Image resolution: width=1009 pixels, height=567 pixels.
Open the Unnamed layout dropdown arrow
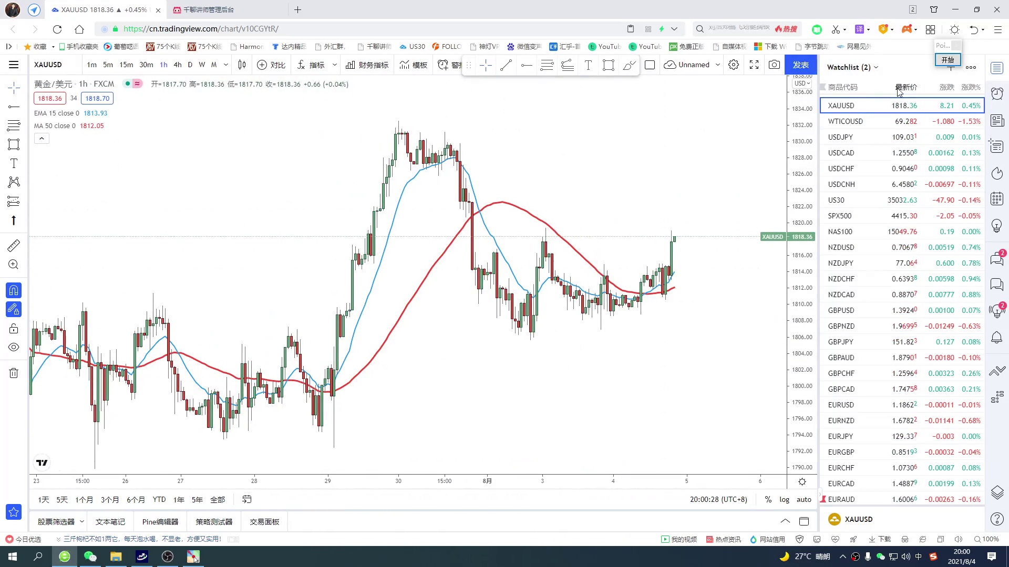click(718, 65)
